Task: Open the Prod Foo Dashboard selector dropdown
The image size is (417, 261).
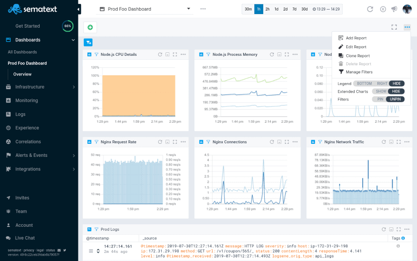Action: click(145, 9)
